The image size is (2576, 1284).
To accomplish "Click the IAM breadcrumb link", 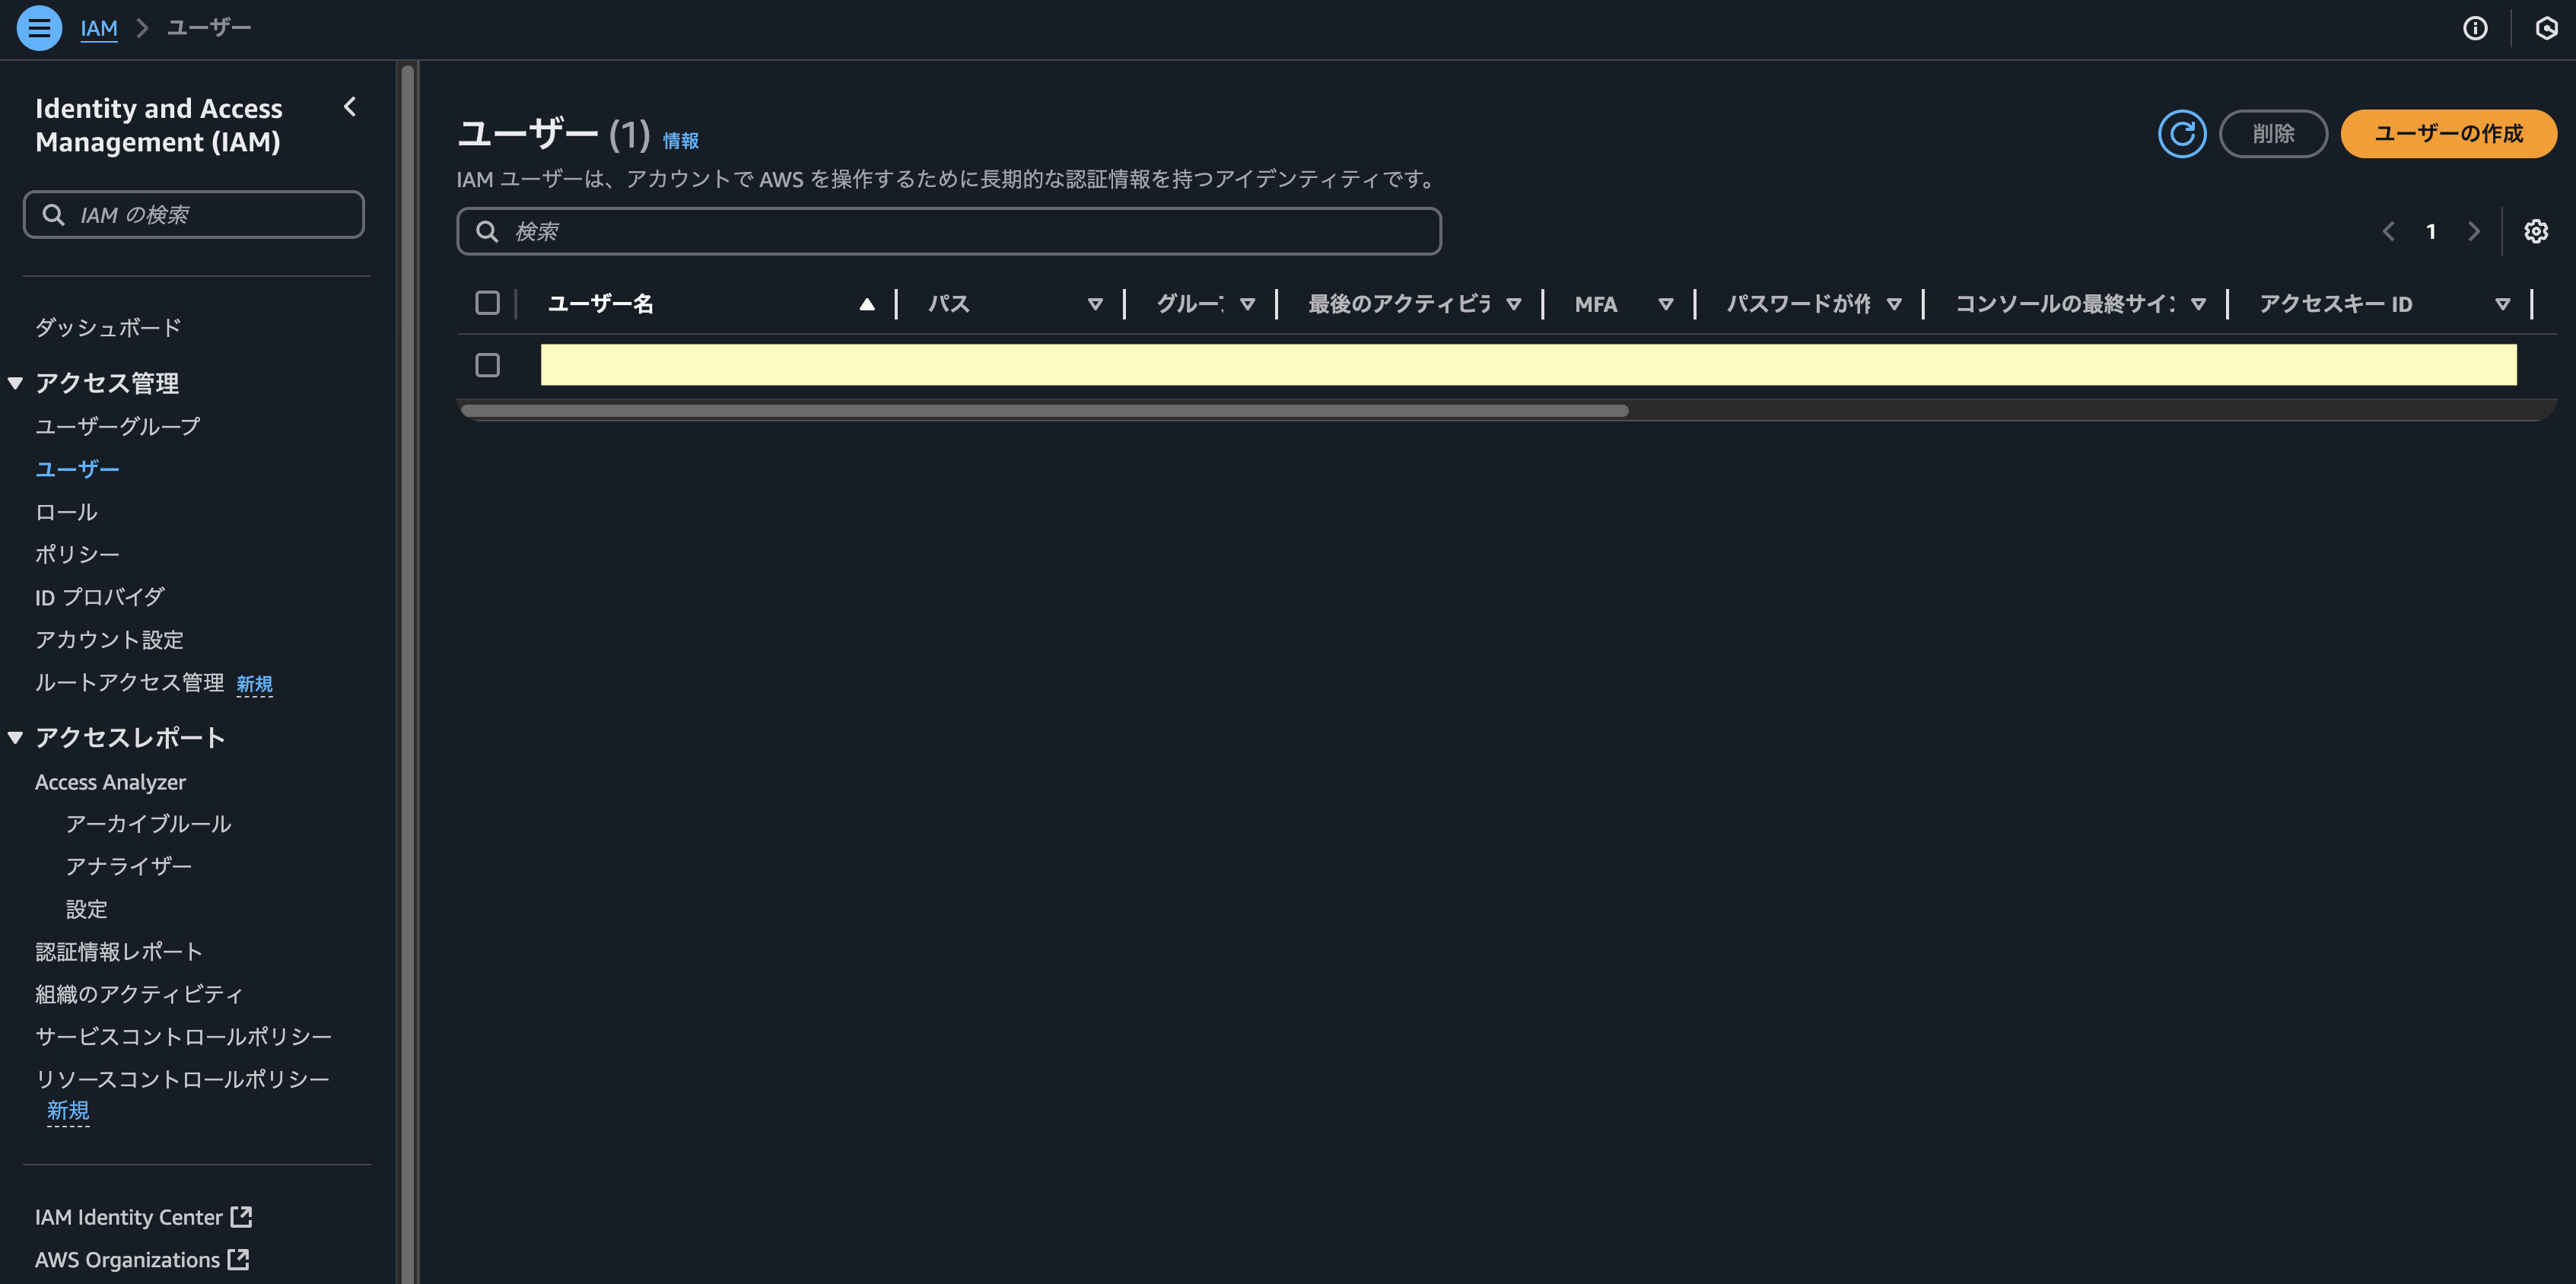I will pyautogui.click(x=99, y=28).
